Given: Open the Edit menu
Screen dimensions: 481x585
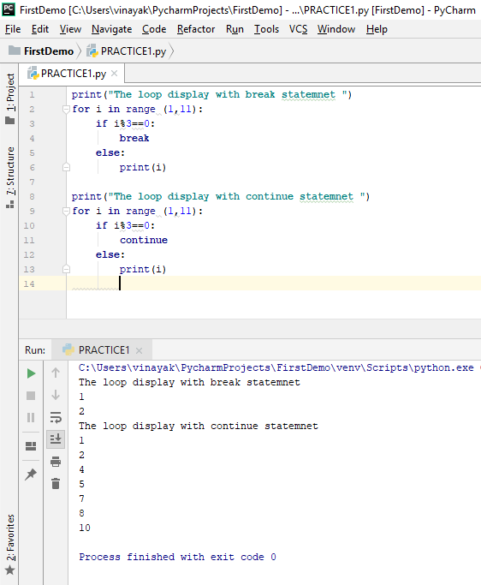Looking at the screenshot, I should click(x=40, y=29).
